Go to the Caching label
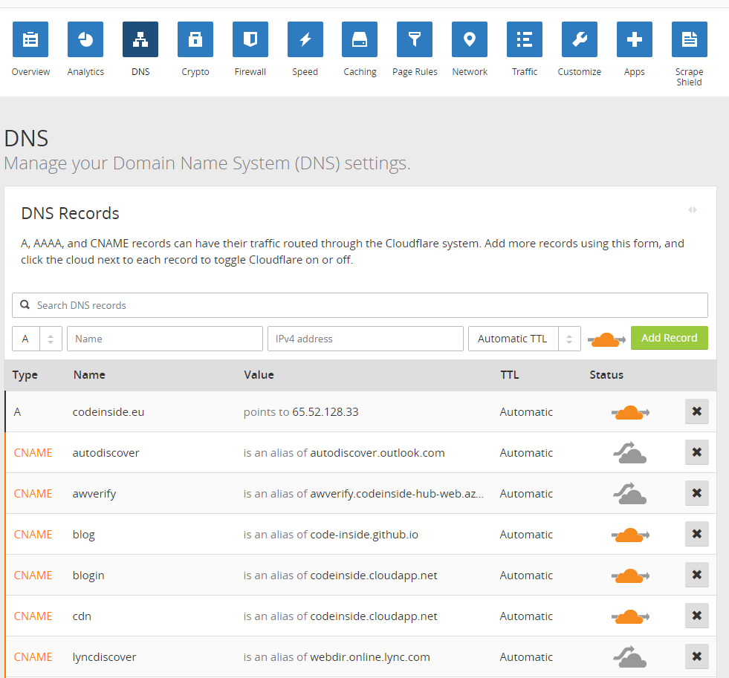Viewport: 729px width, 678px height. pyautogui.click(x=360, y=72)
